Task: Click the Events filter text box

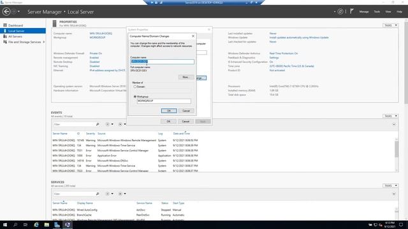Action: [74, 125]
